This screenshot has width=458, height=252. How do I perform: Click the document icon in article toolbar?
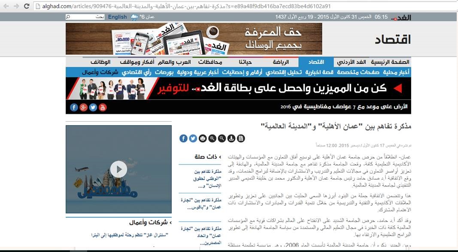tap(241, 138)
